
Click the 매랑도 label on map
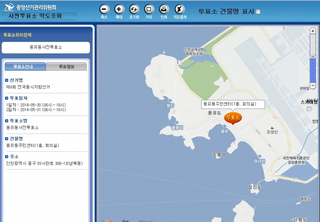tap(305, 199)
